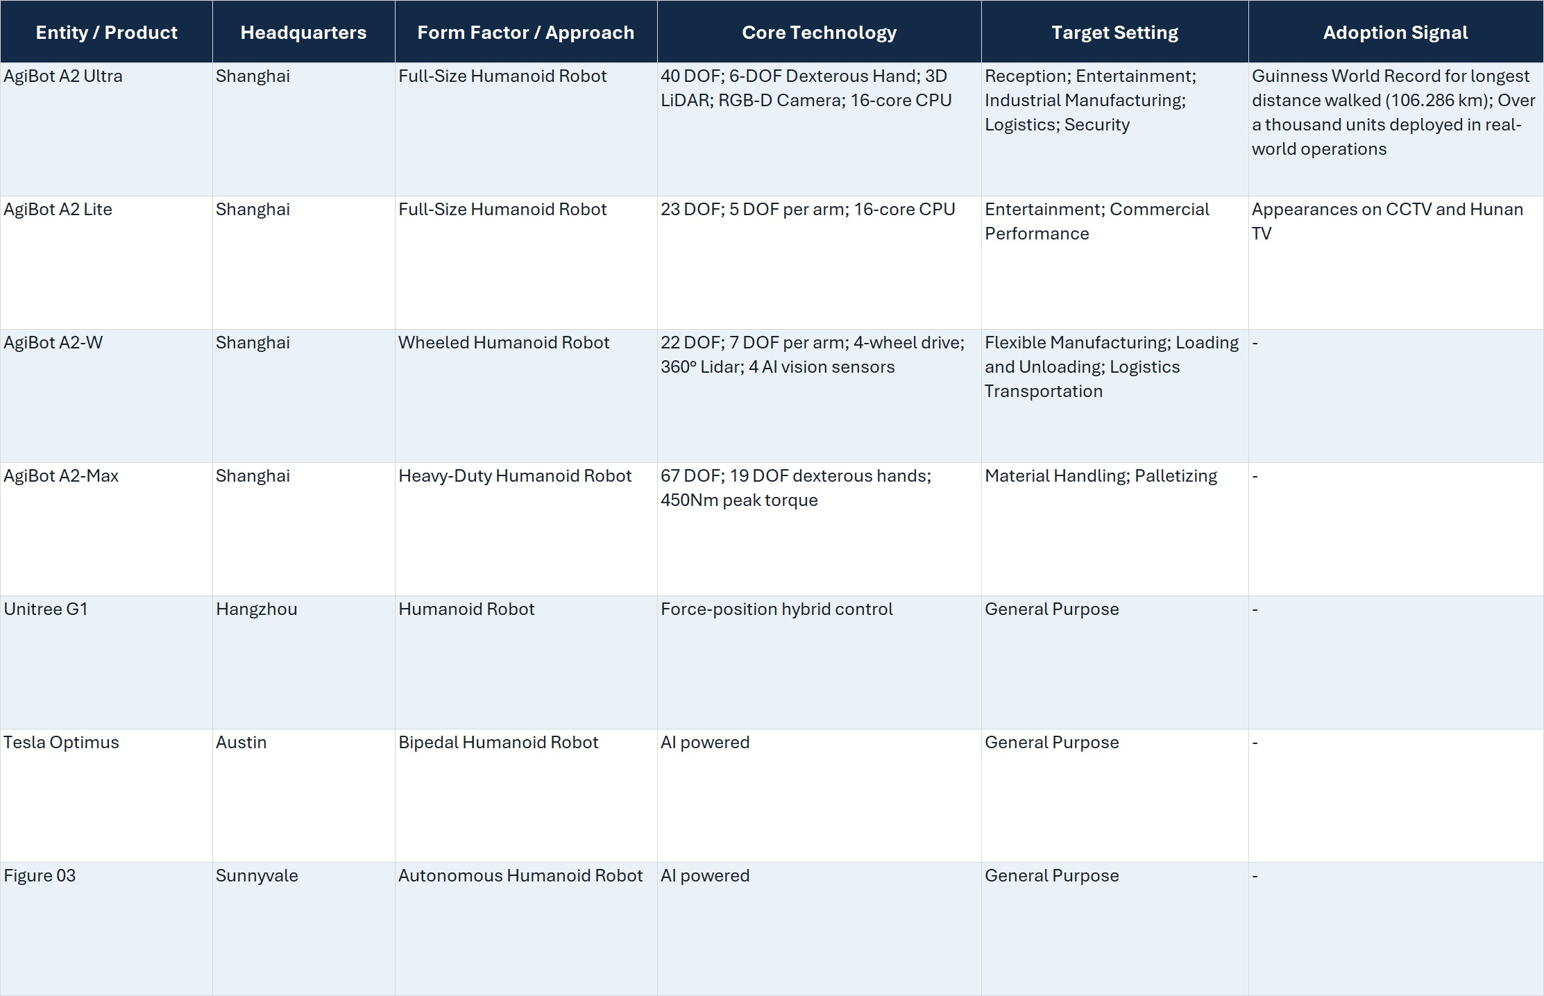Click the AgiBot A2-Max cell
Screen dimensions: 1544x996
(106, 529)
